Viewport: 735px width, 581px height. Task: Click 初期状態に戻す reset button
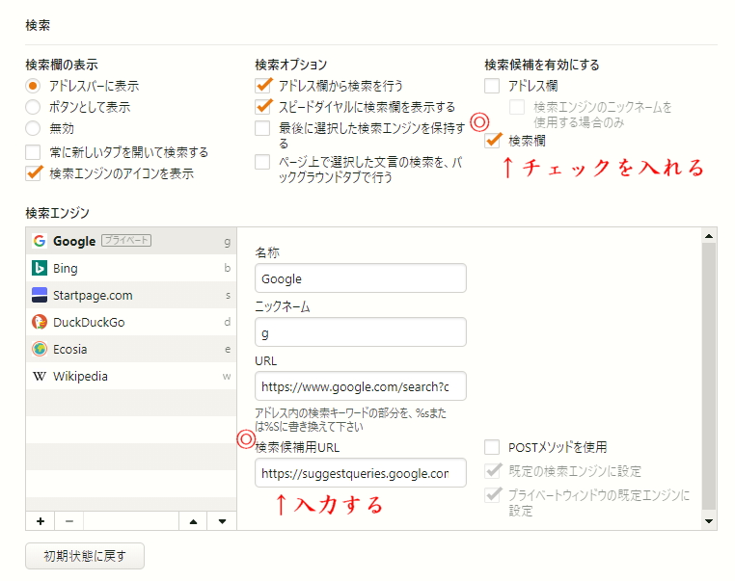(x=85, y=556)
